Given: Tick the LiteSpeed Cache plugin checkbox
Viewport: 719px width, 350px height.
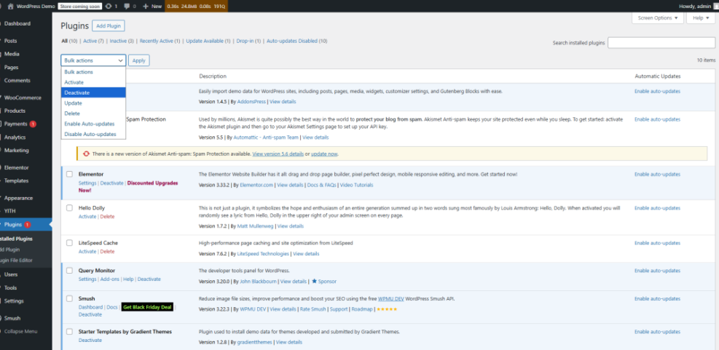Looking at the screenshot, I should (69, 243).
